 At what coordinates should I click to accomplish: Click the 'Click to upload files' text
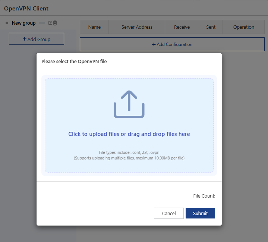[129, 134]
